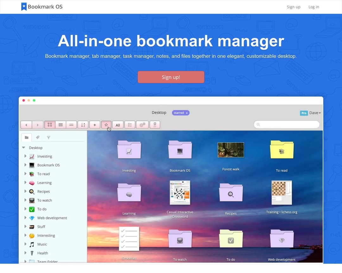Click the music note icon beside Music
Screen dimensions: 342x273
tap(32, 244)
